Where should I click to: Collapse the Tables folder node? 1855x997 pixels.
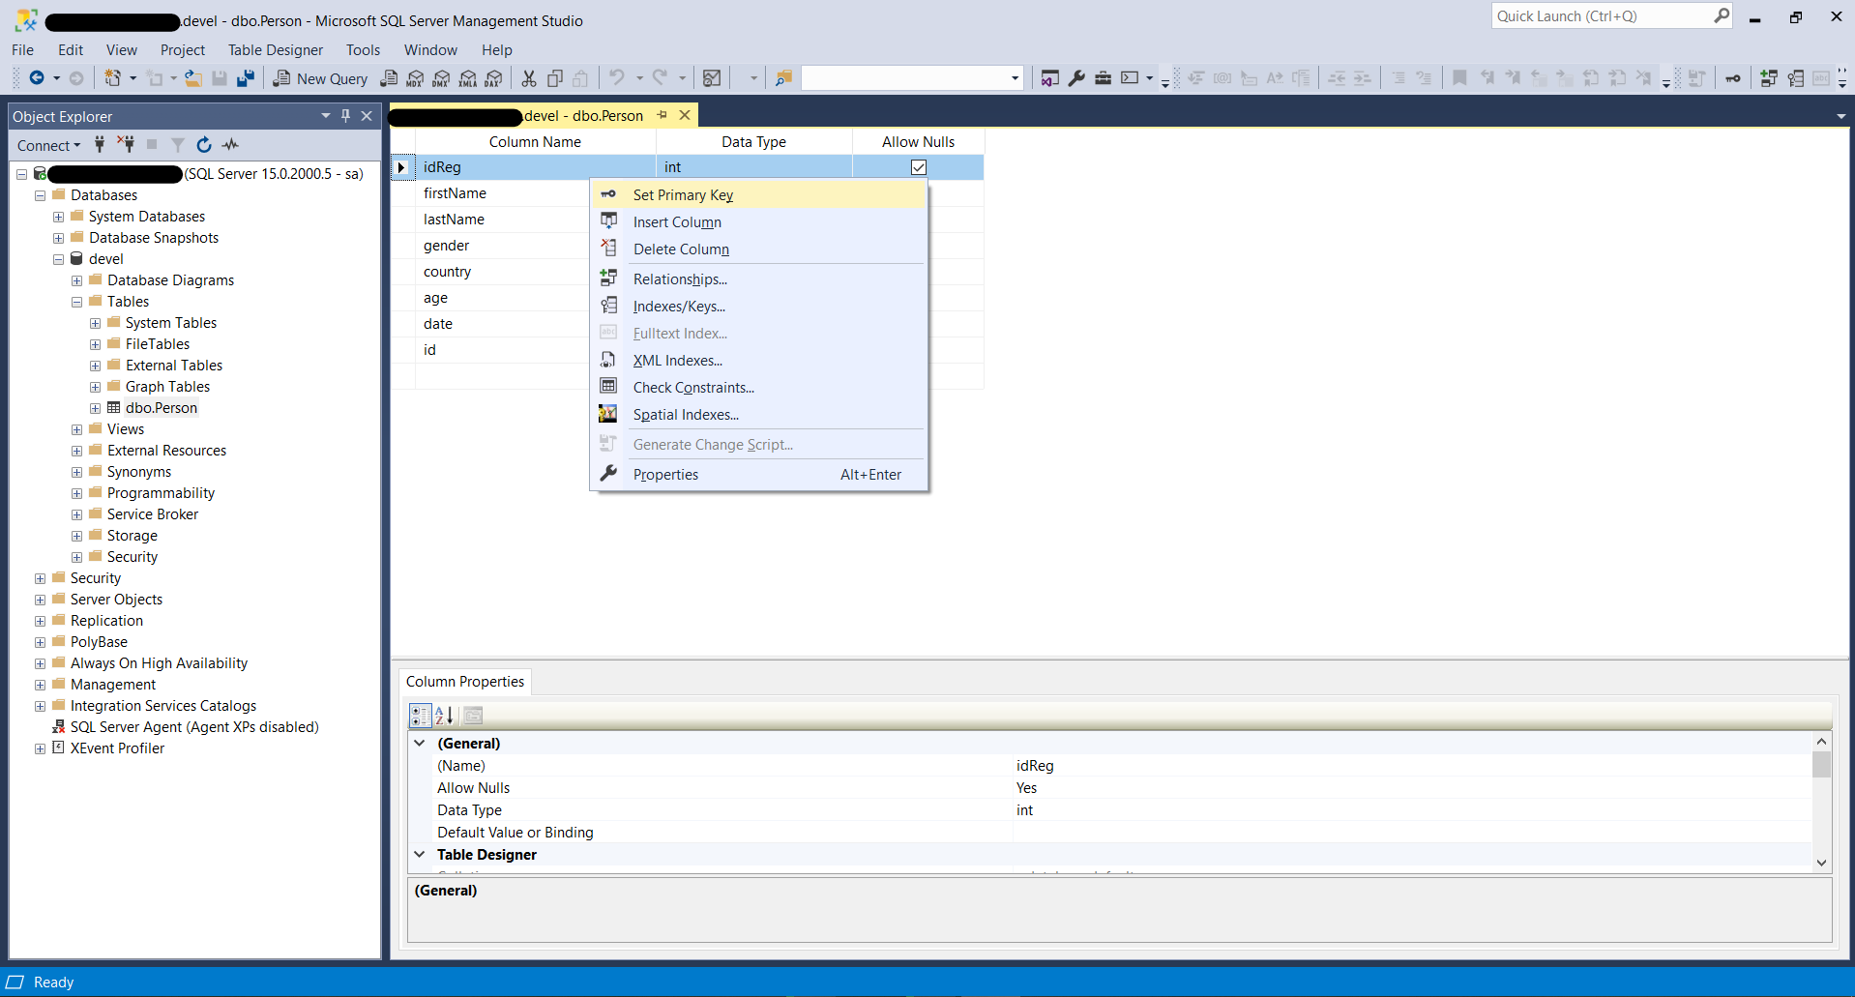pyautogui.click(x=76, y=302)
